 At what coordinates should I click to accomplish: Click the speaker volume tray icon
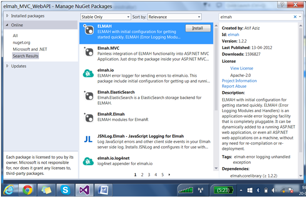tap(274, 190)
